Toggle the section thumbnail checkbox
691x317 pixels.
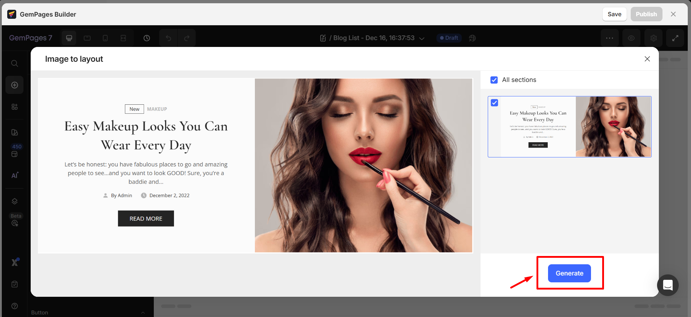point(494,103)
